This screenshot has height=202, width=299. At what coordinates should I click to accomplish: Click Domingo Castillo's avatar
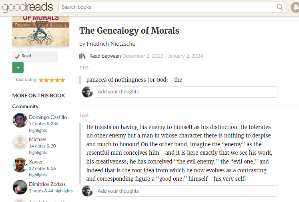tap(20, 120)
